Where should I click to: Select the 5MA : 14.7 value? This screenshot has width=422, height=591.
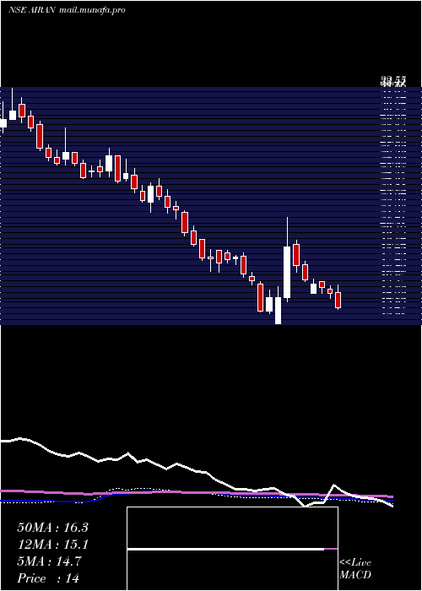(49, 561)
